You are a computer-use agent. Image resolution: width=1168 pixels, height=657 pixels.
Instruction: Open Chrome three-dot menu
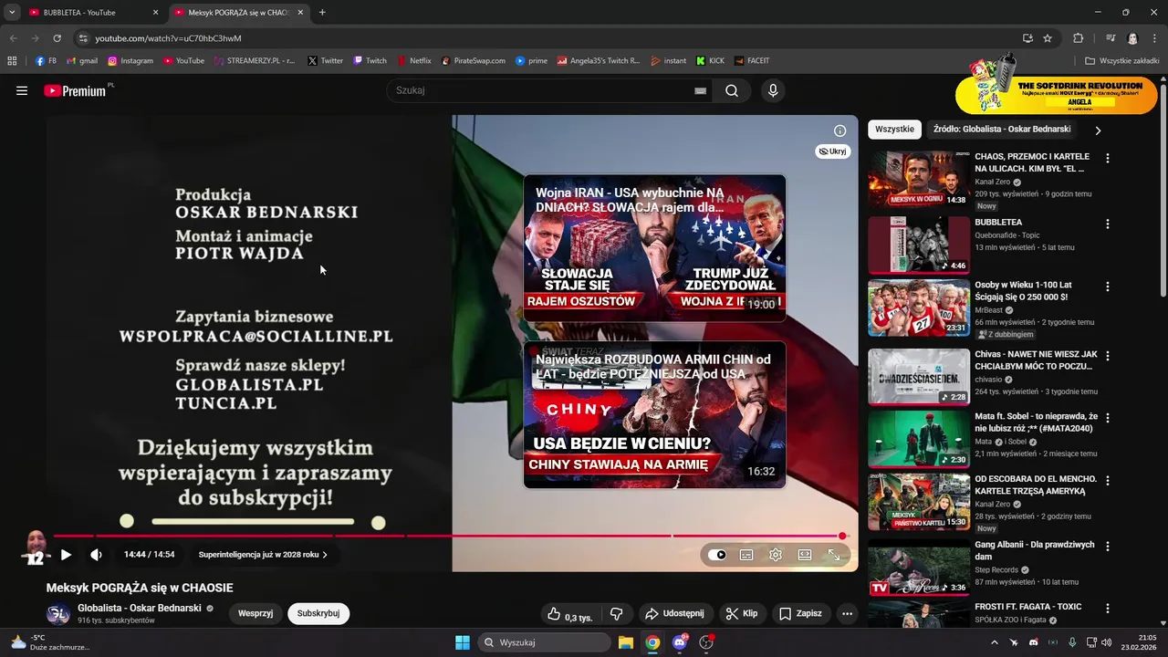coord(1155,38)
